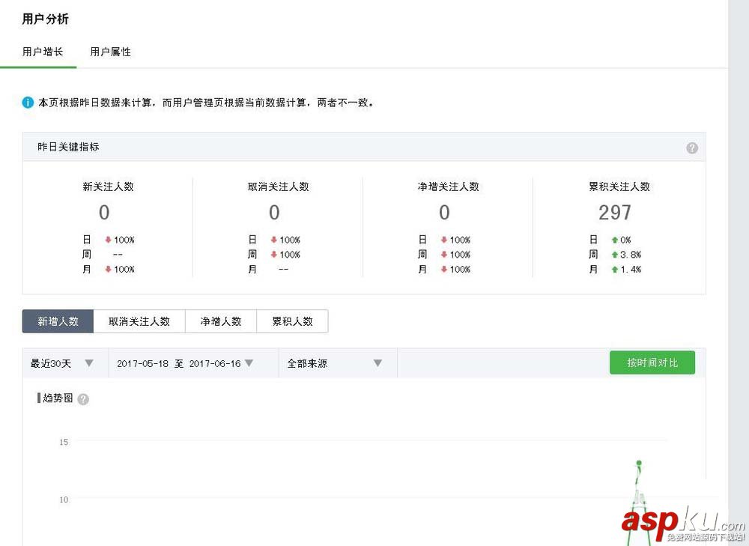Viewport: 749px width, 546px height.
Task: Open the help tooltip on 昨日关键指标 panel
Action: click(692, 148)
